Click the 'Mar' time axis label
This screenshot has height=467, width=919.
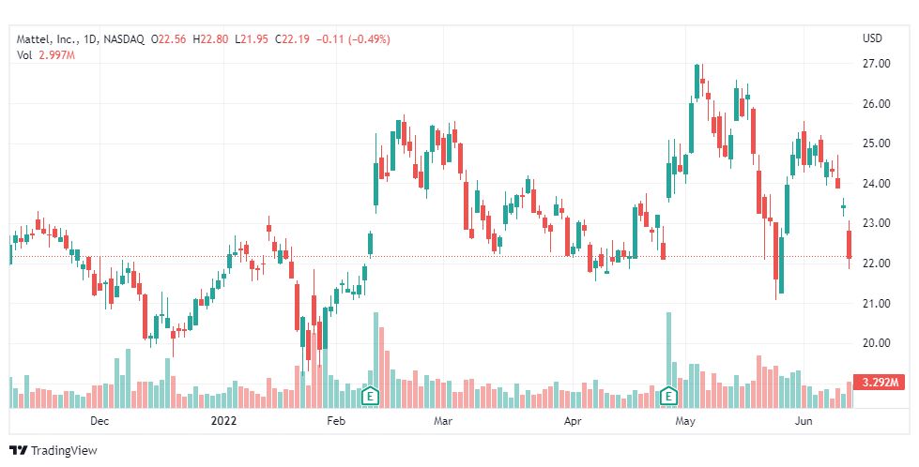point(442,421)
